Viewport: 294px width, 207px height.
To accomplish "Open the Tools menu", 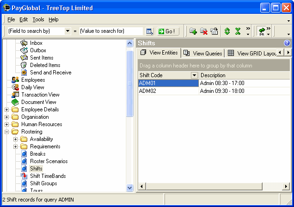I will (38, 19).
